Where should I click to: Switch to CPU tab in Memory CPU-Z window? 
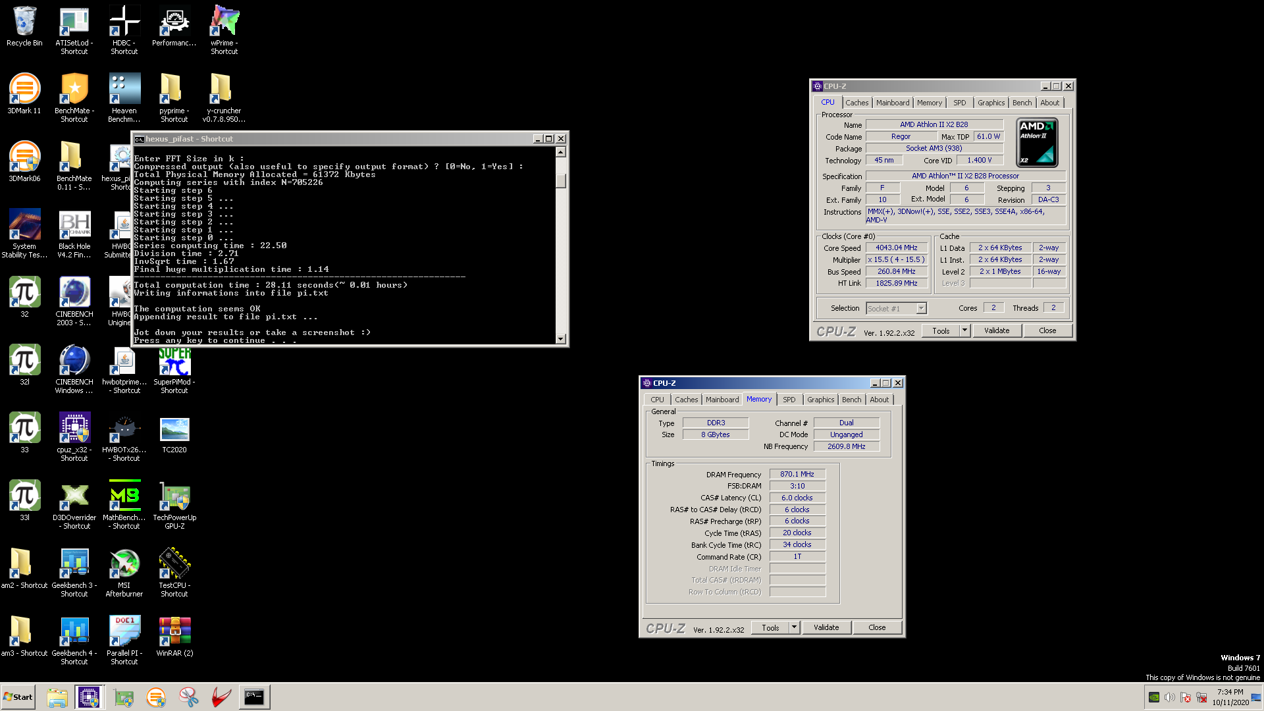point(657,400)
